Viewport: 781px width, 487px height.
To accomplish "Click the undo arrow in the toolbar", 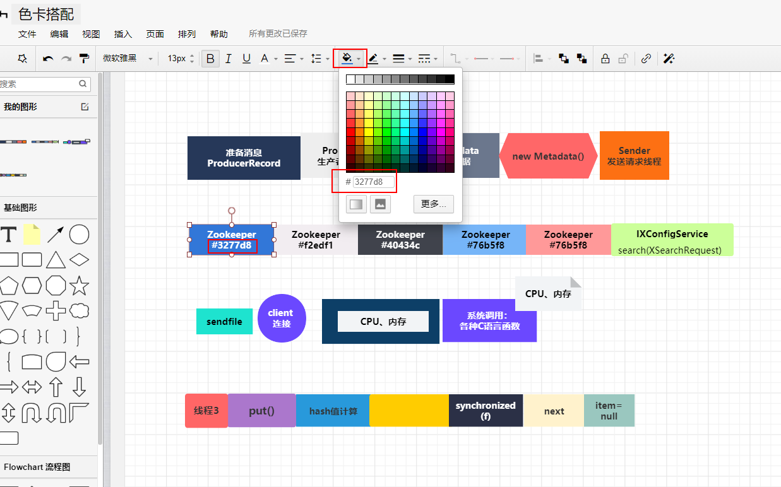I will point(48,59).
